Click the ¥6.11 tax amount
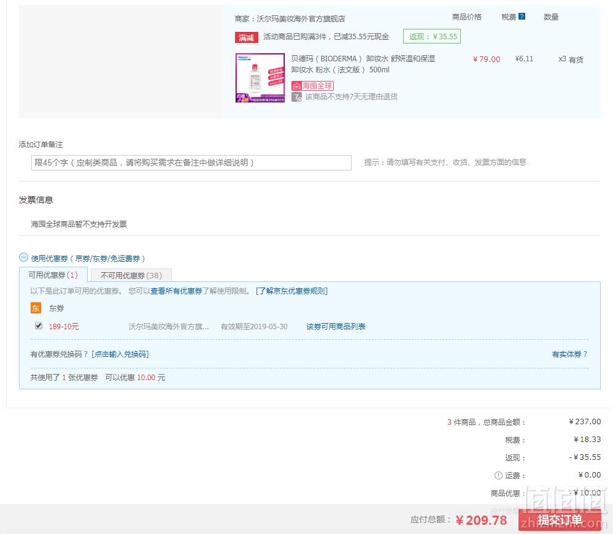Screen dimensions: 613x534 tap(524, 59)
